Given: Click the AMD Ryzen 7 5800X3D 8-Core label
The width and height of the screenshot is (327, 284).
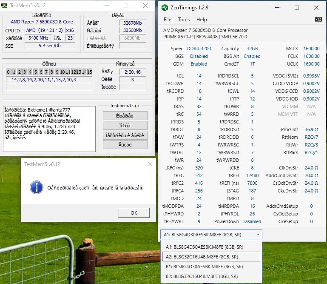Looking at the screenshot, I should pyautogui.click(x=42, y=22).
